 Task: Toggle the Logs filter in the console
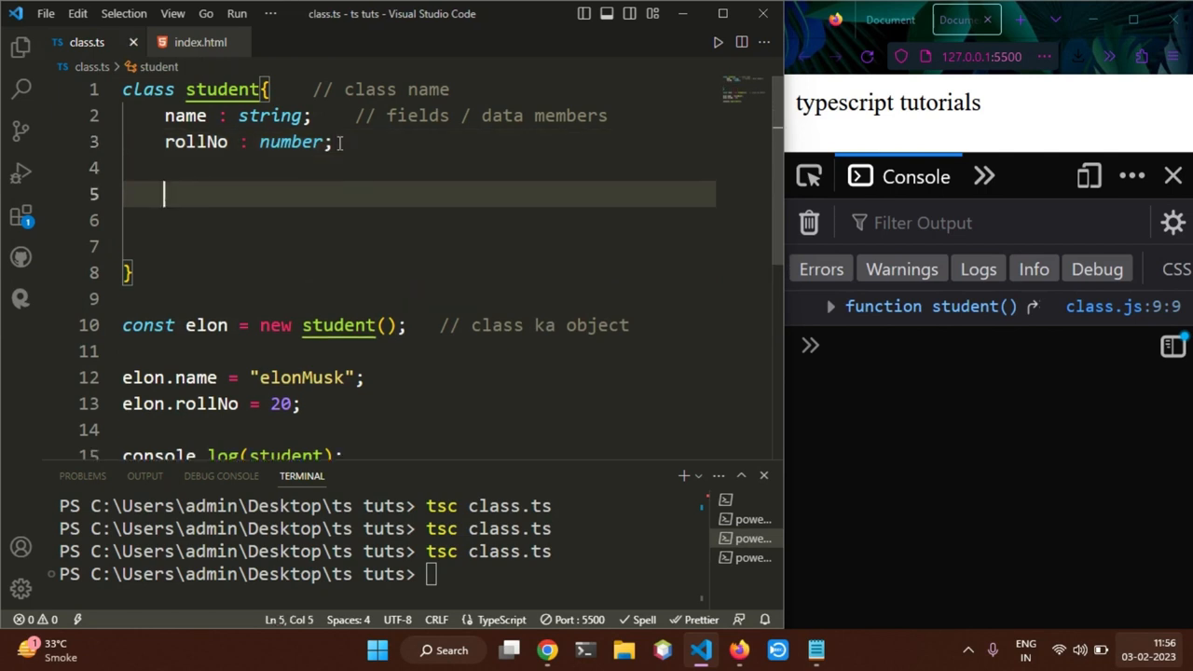[979, 269]
